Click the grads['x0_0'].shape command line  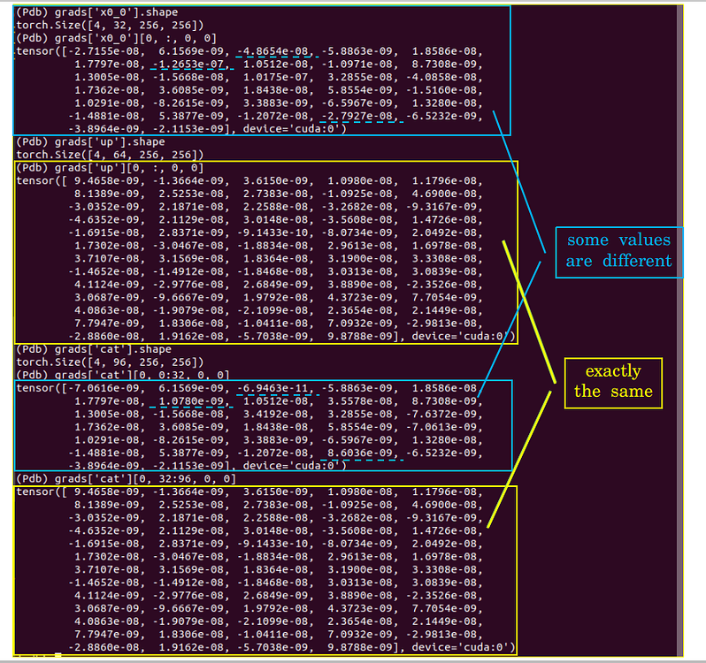click(98, 12)
